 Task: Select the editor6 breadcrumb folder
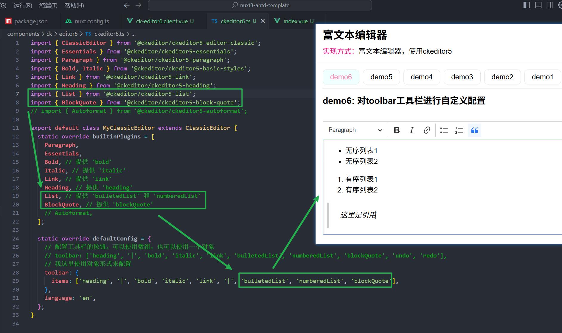[68, 34]
